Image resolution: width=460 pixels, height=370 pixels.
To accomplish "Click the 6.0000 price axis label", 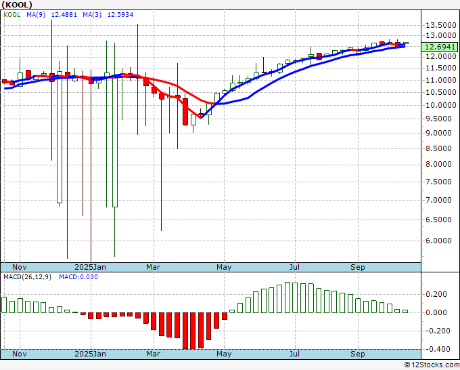I will tap(438, 241).
